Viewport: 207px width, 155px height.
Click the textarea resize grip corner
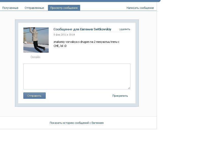pyautogui.click(x=129, y=88)
